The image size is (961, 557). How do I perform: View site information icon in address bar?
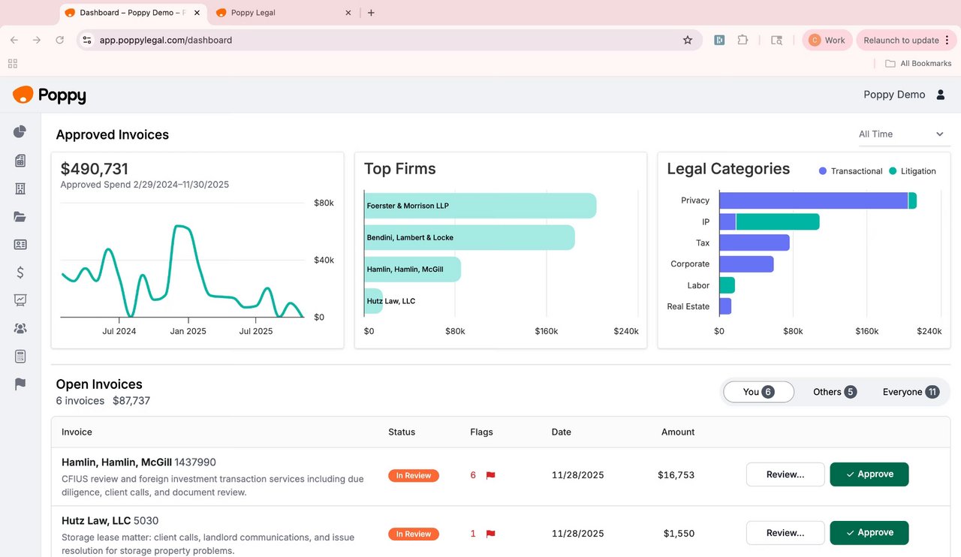[x=87, y=41]
